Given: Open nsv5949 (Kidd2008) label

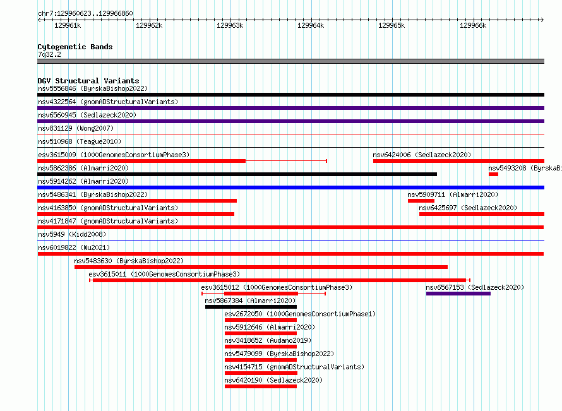Looking at the screenshot, I should (72, 234).
